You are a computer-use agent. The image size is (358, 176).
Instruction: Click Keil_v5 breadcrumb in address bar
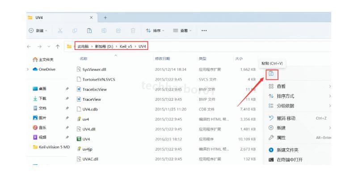tap(126, 46)
